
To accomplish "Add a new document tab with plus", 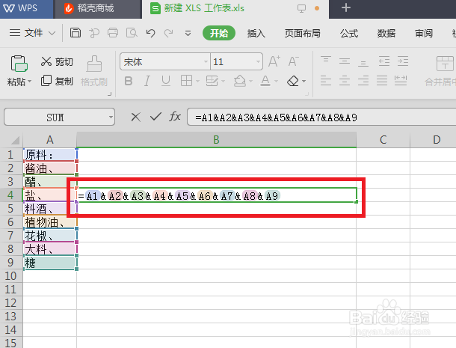I will click(x=346, y=8).
